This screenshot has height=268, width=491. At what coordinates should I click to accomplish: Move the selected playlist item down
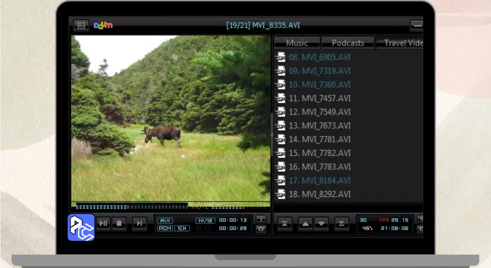pos(321,224)
